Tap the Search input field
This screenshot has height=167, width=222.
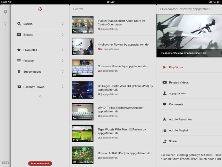coord(111,9)
